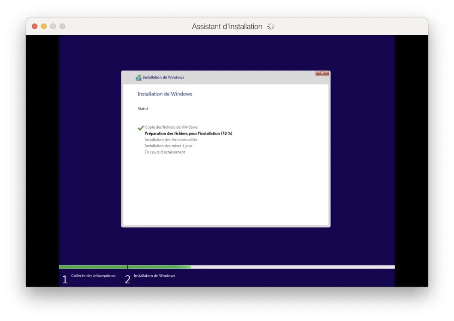The image size is (454, 321).
Task: Close the Assistant d'installation window via red button
Action: (35, 26)
